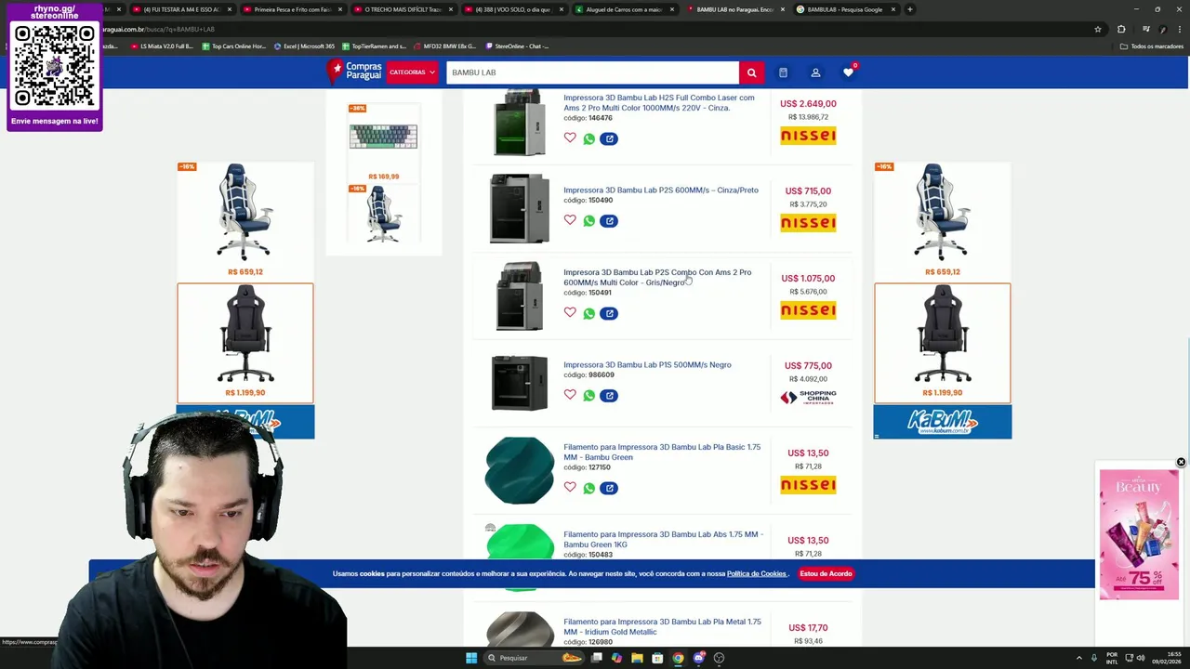The width and height of the screenshot is (1190, 669).
Task: Share P2S 600MM/s Cinza/Preto via WhatsApp
Action: point(588,221)
